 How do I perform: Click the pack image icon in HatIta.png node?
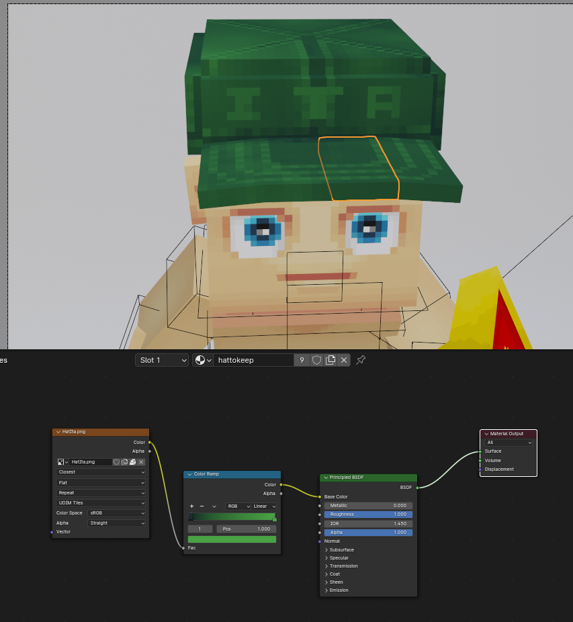coord(132,462)
